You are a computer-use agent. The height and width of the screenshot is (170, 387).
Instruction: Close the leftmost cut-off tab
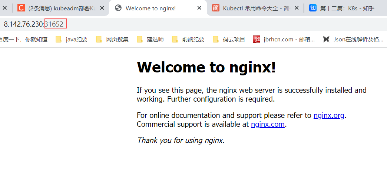pyautogui.click(x=4, y=8)
